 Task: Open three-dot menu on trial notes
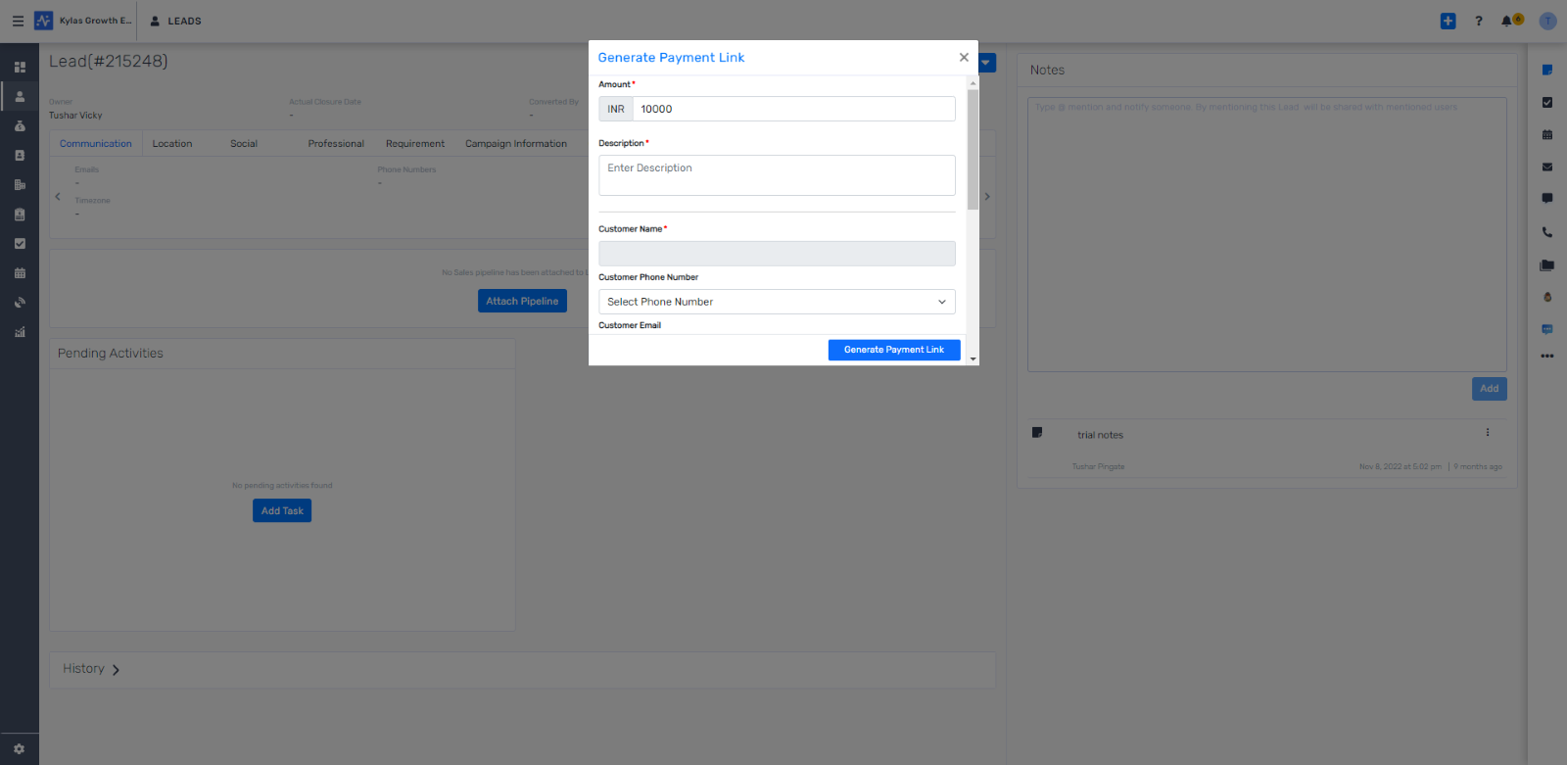coord(1487,433)
